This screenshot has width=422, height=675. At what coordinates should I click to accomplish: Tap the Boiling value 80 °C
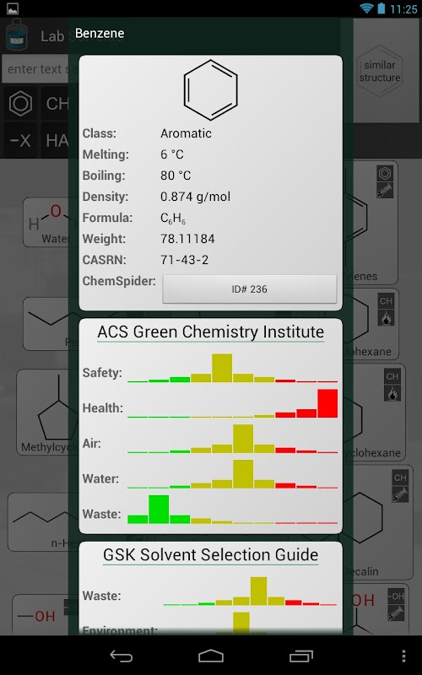(x=176, y=175)
